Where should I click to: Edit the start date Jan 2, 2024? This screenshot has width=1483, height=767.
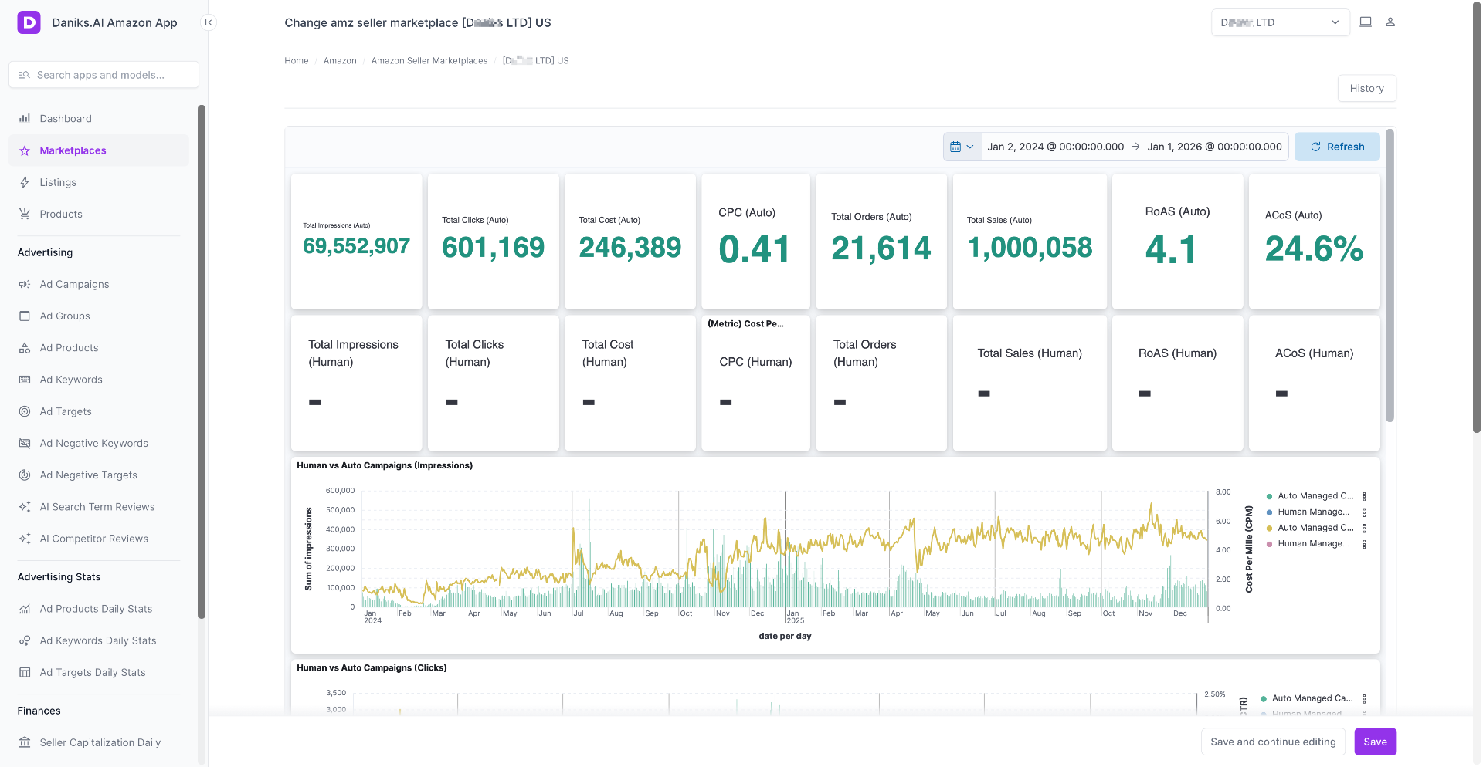[x=1055, y=147]
